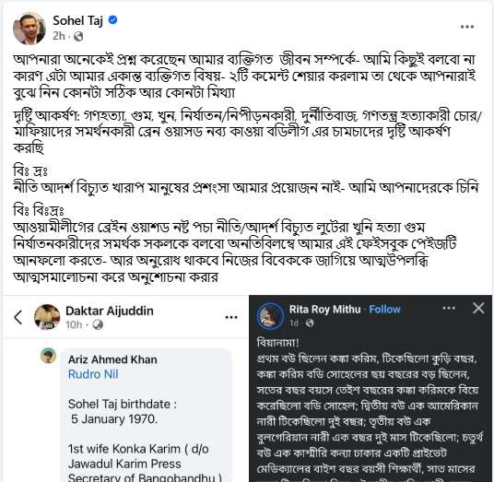
Task: Click the Rita Roy Mithu name
Action: [x=324, y=310]
